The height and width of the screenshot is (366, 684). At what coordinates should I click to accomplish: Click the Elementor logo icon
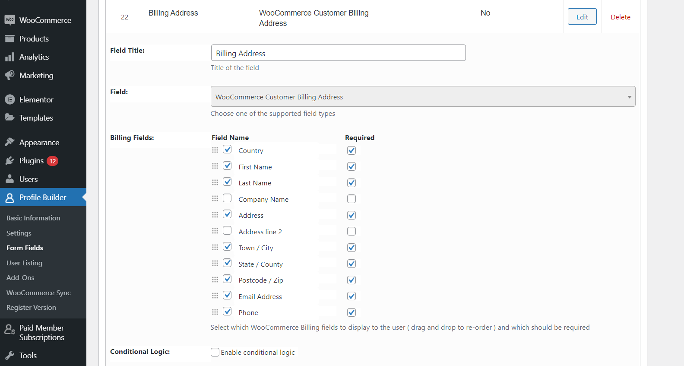[x=9, y=99]
